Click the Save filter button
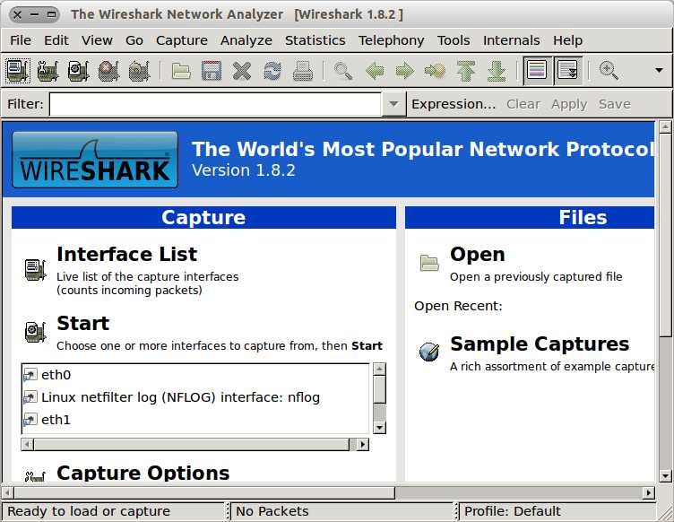The width and height of the screenshot is (674, 522). (x=615, y=104)
